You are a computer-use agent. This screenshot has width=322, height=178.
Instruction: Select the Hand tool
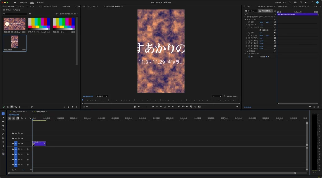tap(3, 146)
